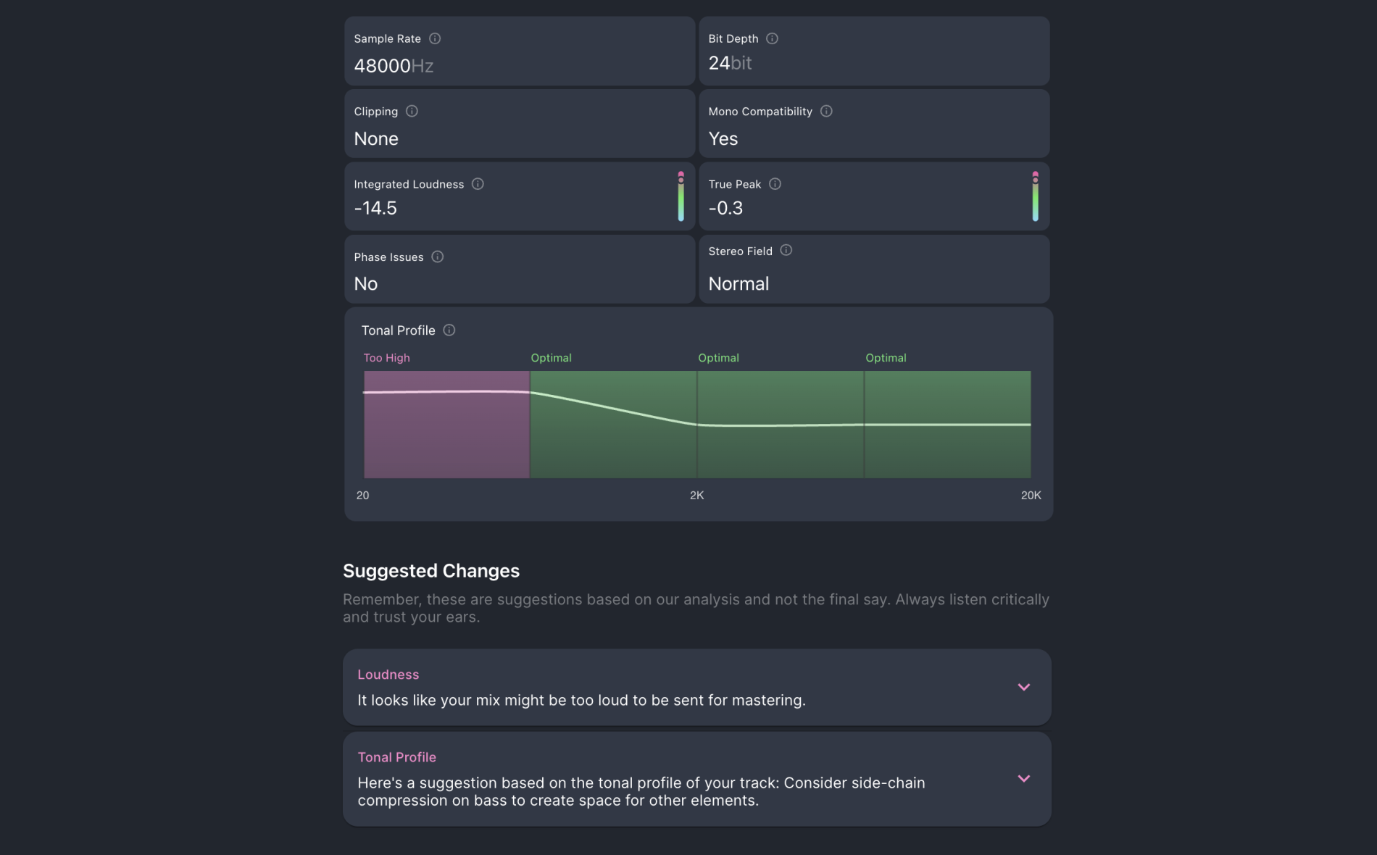Select the Too High low-frequency band
Image resolution: width=1377 pixels, height=855 pixels.
point(446,425)
